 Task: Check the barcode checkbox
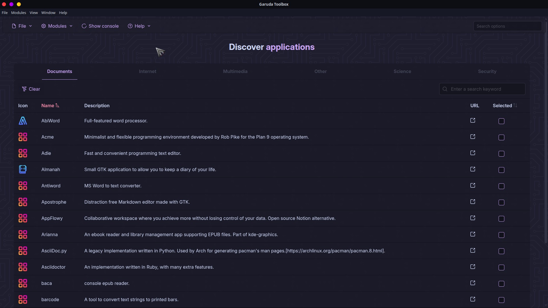501,300
